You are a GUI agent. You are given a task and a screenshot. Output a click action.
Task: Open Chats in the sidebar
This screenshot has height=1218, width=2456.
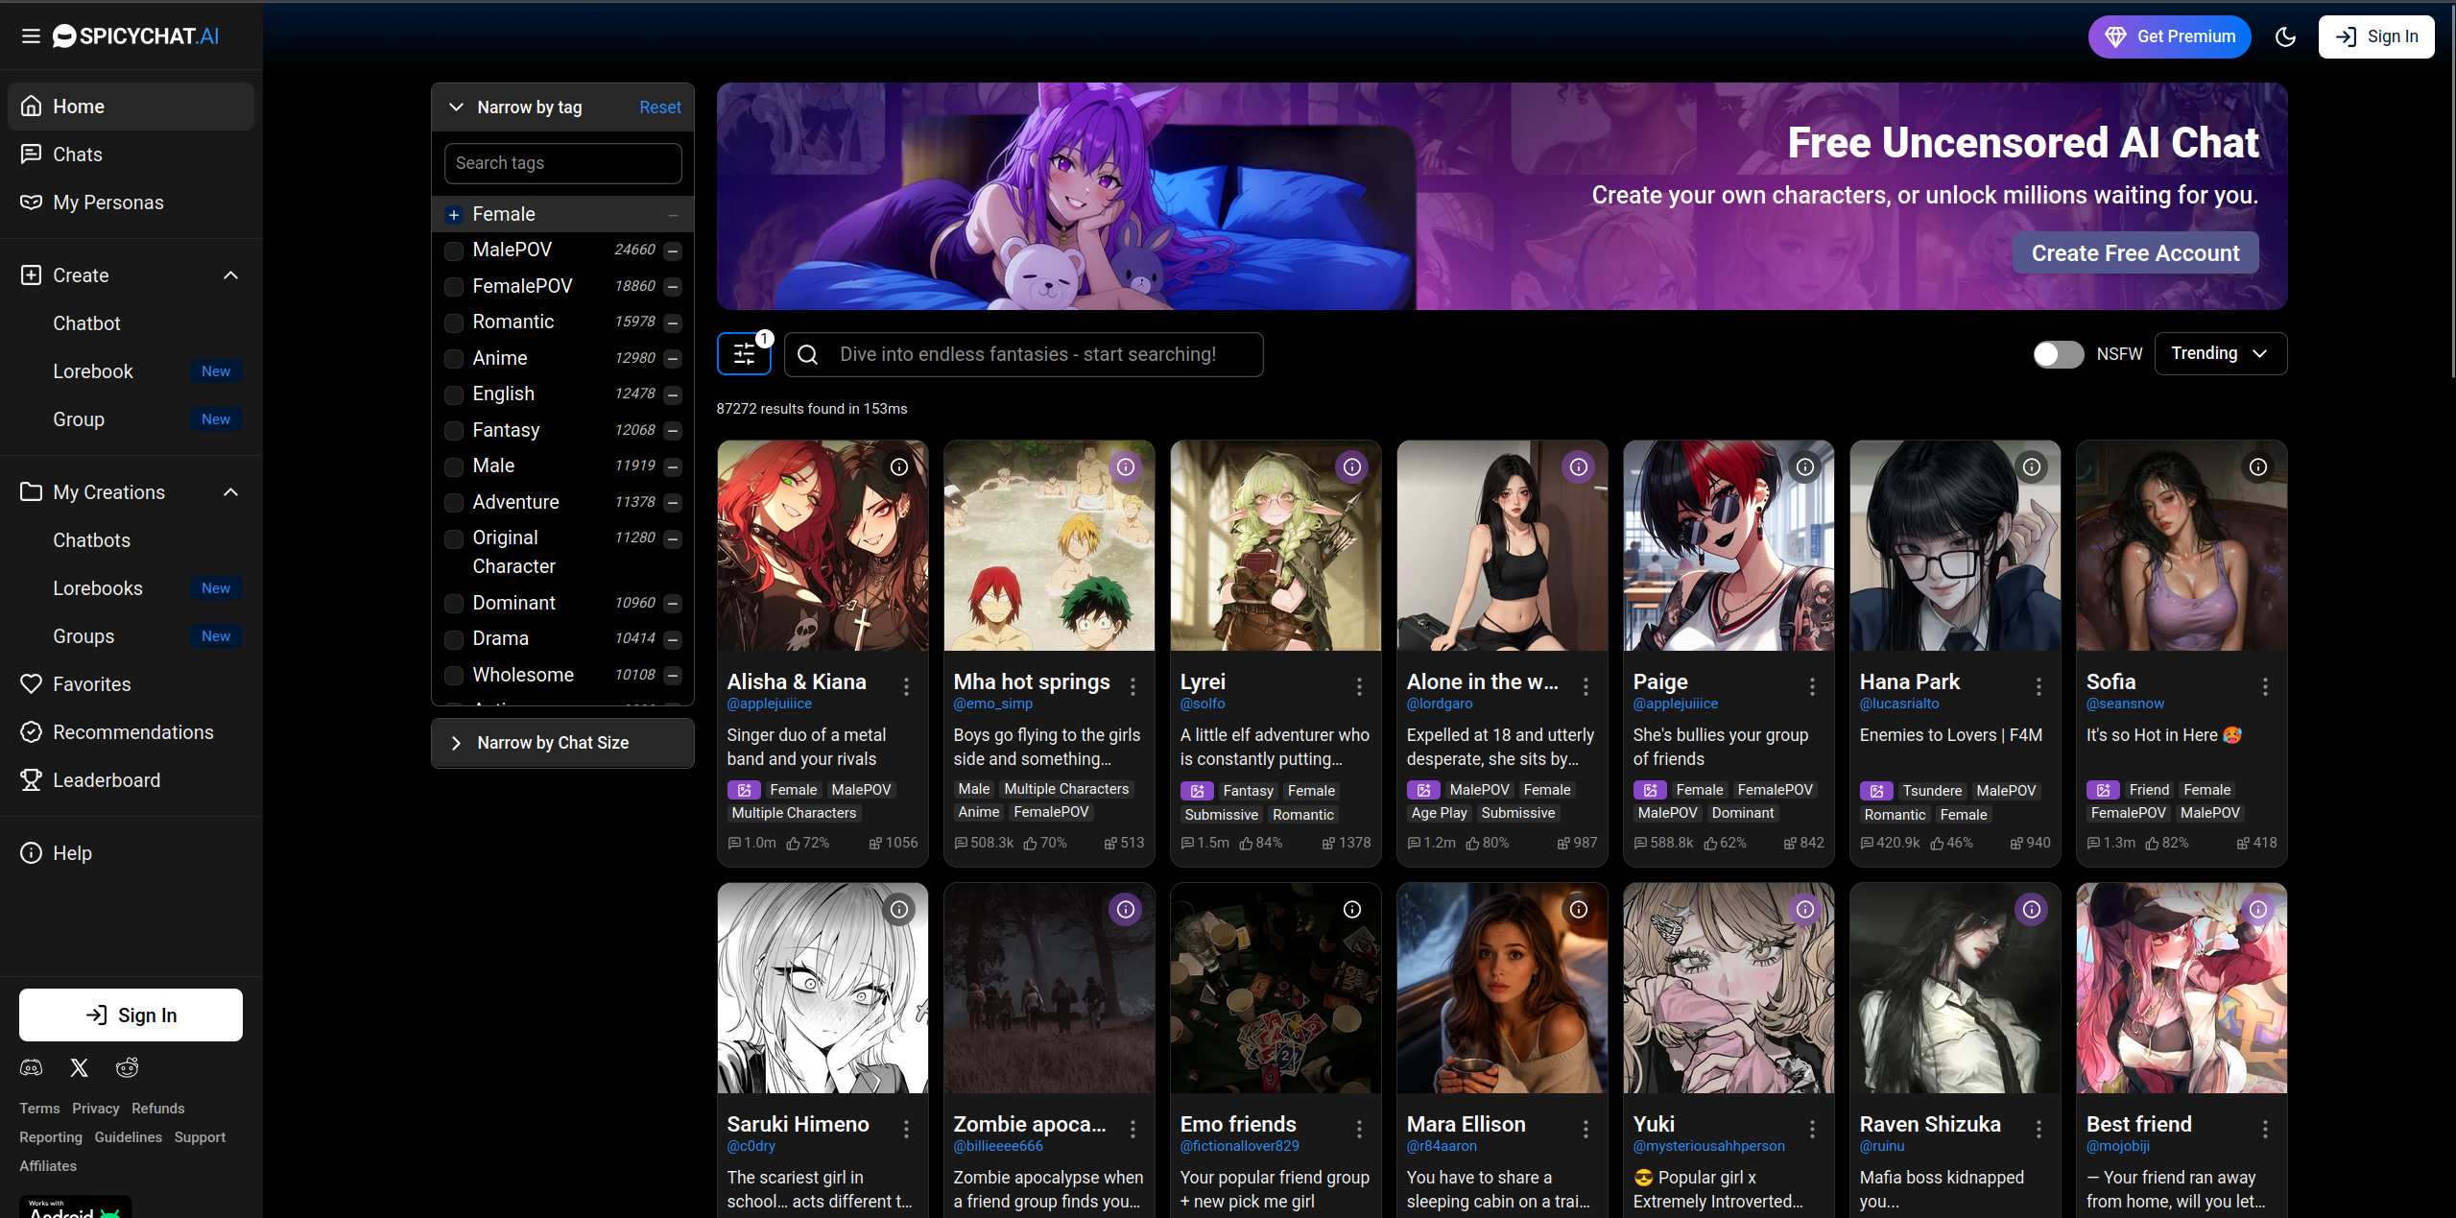click(78, 155)
